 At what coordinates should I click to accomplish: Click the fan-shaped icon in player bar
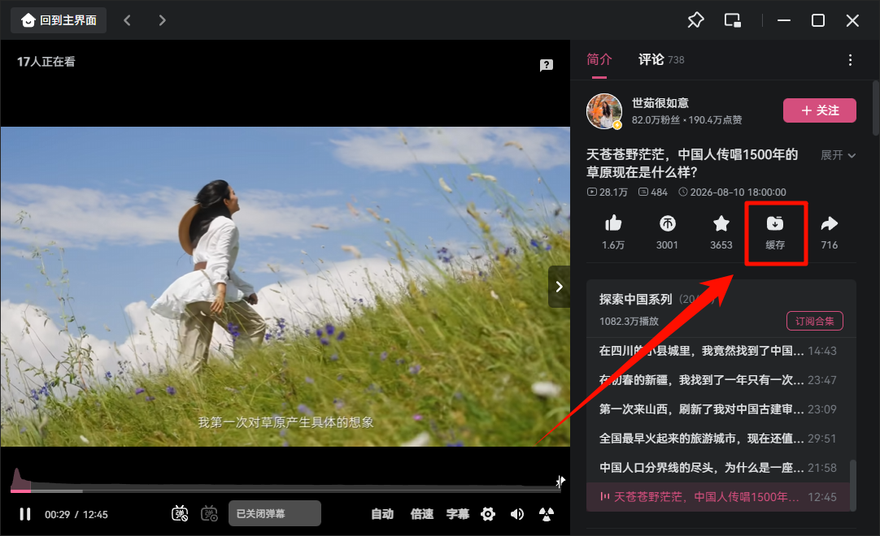coord(546,514)
